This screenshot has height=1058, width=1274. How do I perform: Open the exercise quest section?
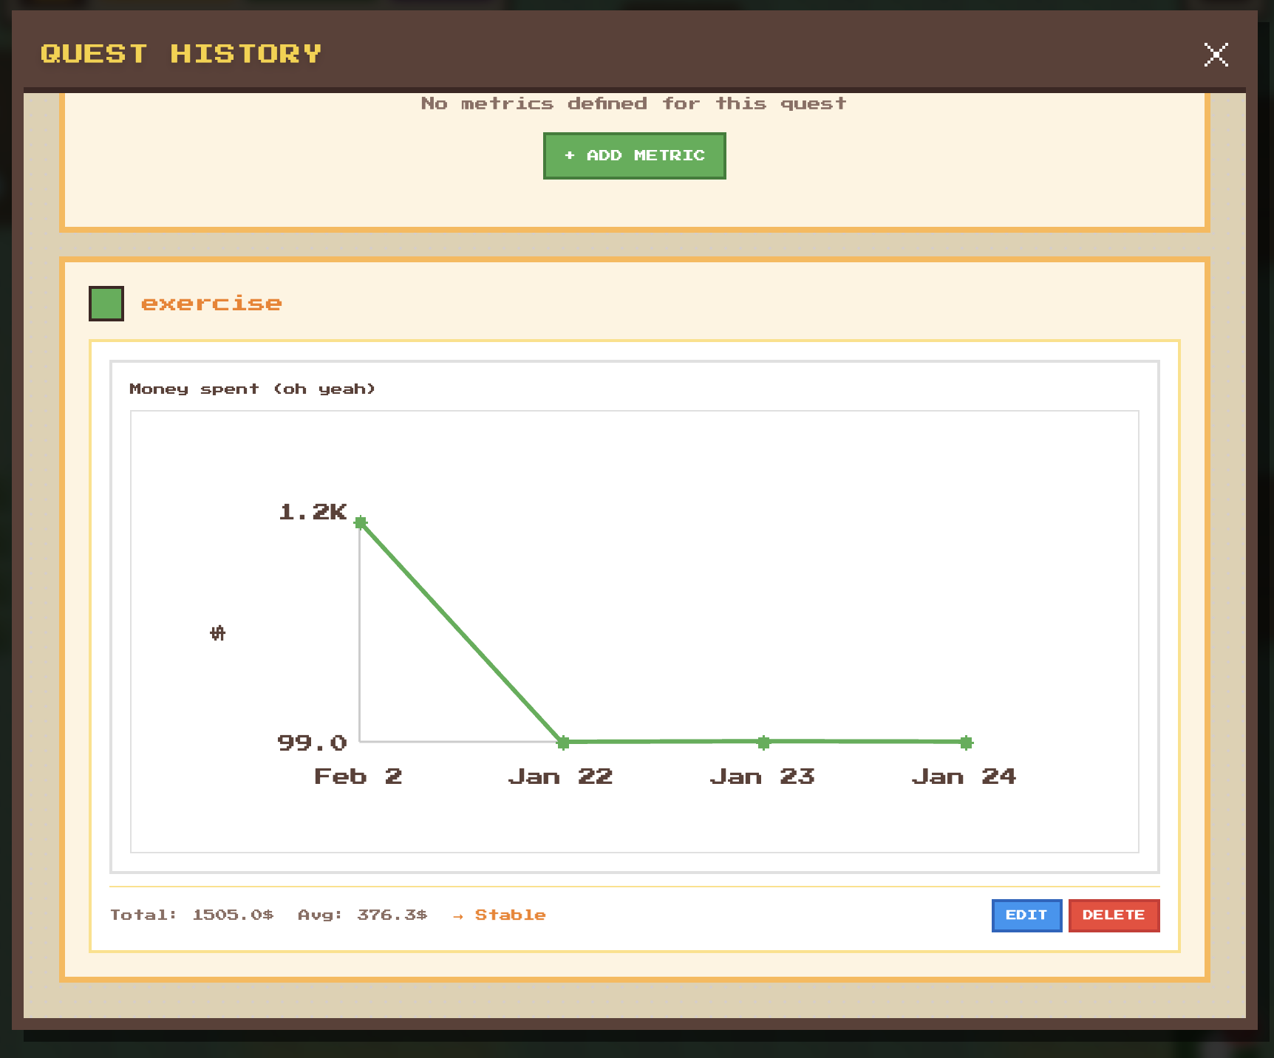pyautogui.click(x=211, y=303)
